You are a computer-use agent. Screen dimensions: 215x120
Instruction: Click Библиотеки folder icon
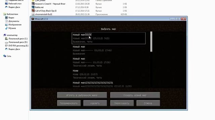pos(5,14)
